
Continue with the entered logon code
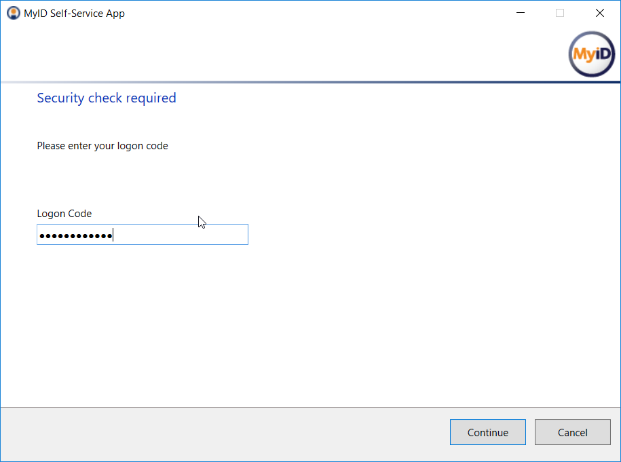[x=487, y=432]
